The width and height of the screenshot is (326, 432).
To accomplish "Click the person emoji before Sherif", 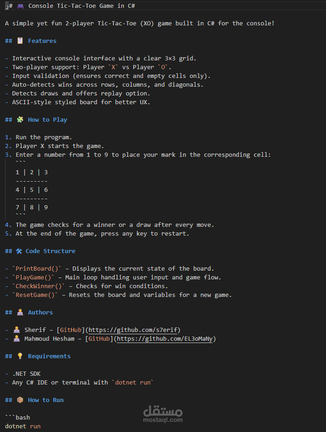I will (17, 330).
